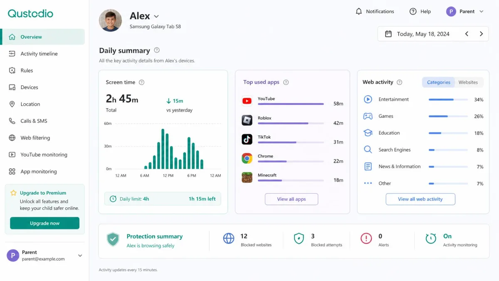Expand the Alex child selector chevron

tap(156, 16)
